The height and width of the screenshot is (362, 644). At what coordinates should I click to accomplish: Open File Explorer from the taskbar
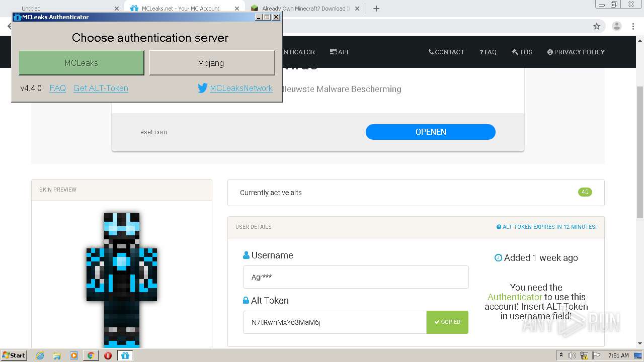click(x=57, y=355)
